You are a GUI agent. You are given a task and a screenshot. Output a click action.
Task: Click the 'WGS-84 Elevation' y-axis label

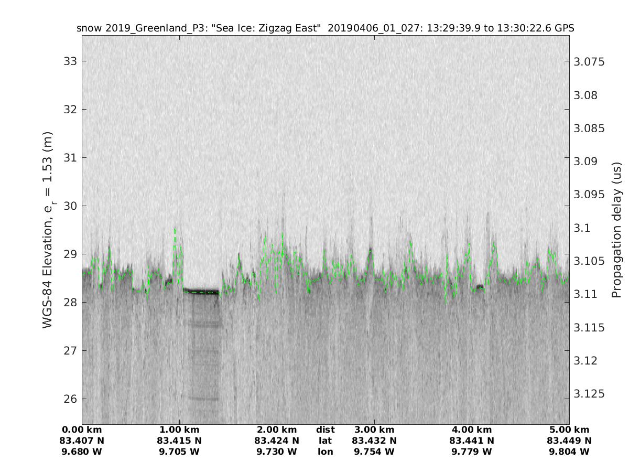(x=48, y=231)
